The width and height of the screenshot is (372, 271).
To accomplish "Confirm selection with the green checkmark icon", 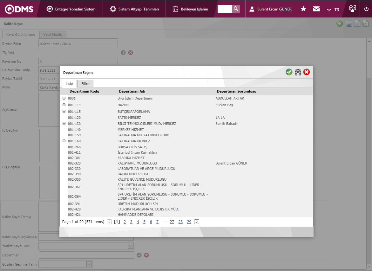I will [x=289, y=72].
